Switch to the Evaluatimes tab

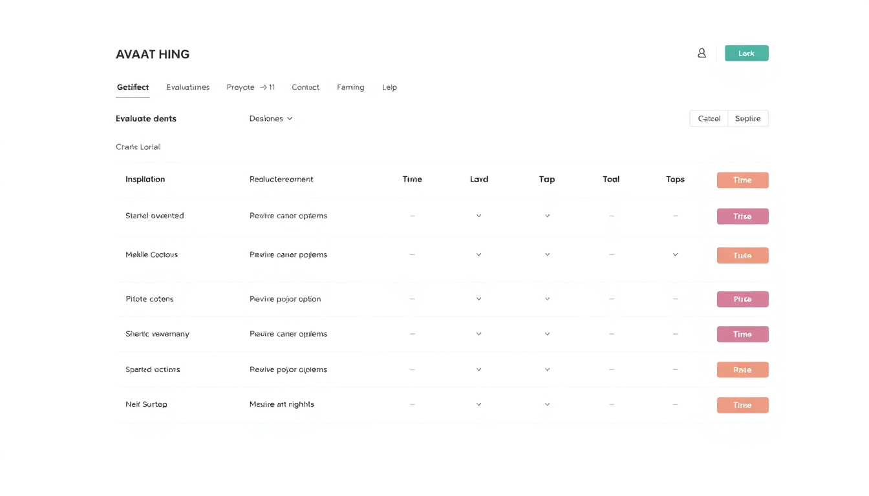click(188, 87)
